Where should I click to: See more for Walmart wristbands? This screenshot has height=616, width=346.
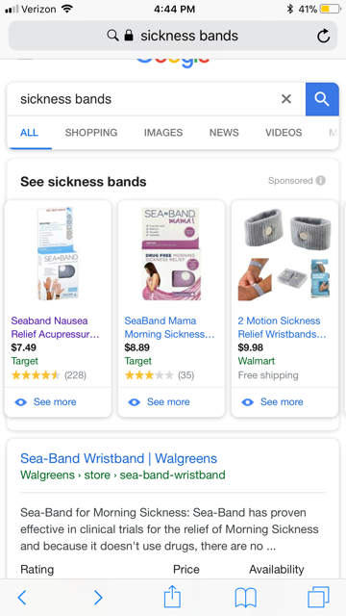pyautogui.click(x=272, y=402)
